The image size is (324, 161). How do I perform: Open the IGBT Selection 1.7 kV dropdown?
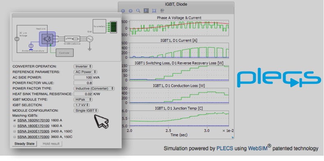click(x=82, y=105)
